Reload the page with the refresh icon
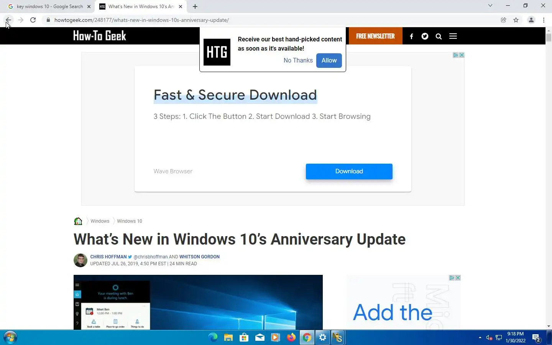 click(x=33, y=20)
